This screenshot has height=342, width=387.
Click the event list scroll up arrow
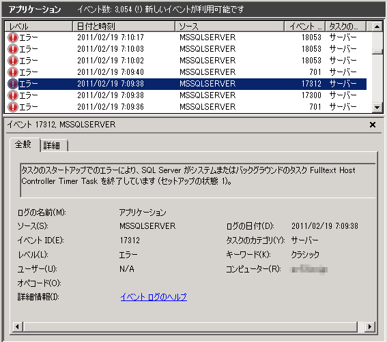tap(377, 27)
